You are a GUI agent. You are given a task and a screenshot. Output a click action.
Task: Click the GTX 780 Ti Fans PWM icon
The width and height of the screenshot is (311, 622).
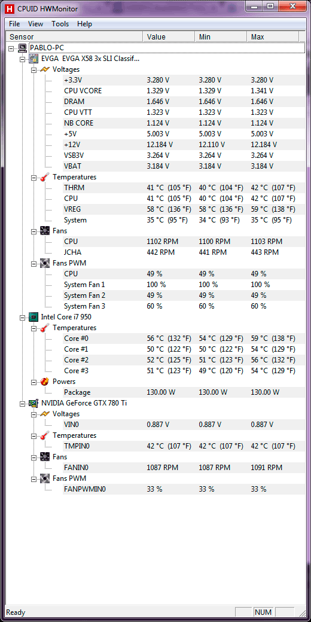click(x=45, y=478)
